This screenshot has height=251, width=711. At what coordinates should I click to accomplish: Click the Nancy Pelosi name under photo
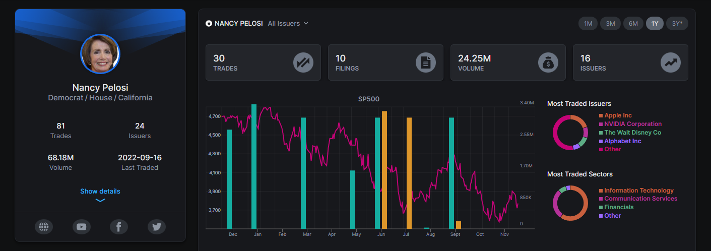[100, 88]
